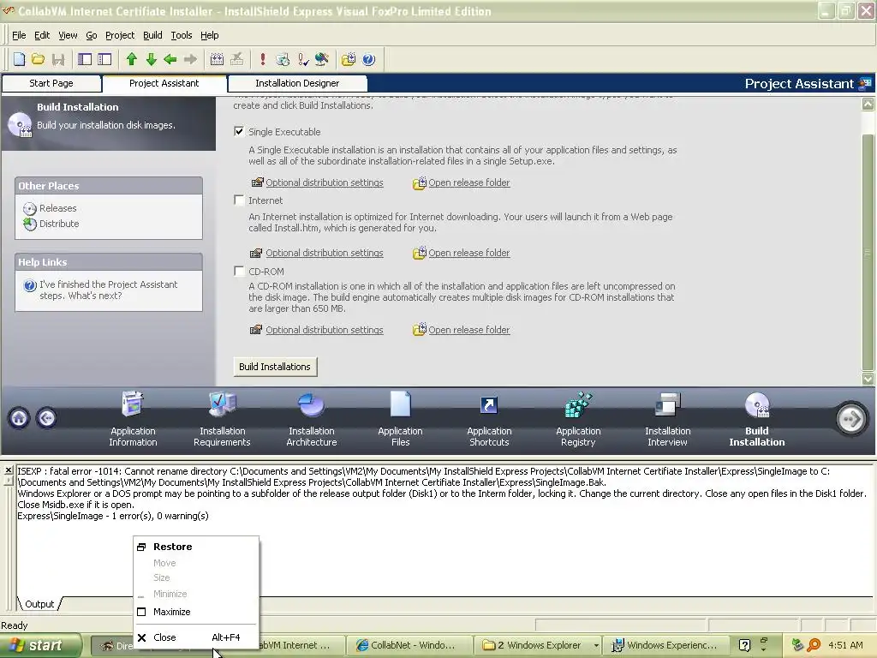
Task: Open the Project menu
Action: [120, 35]
